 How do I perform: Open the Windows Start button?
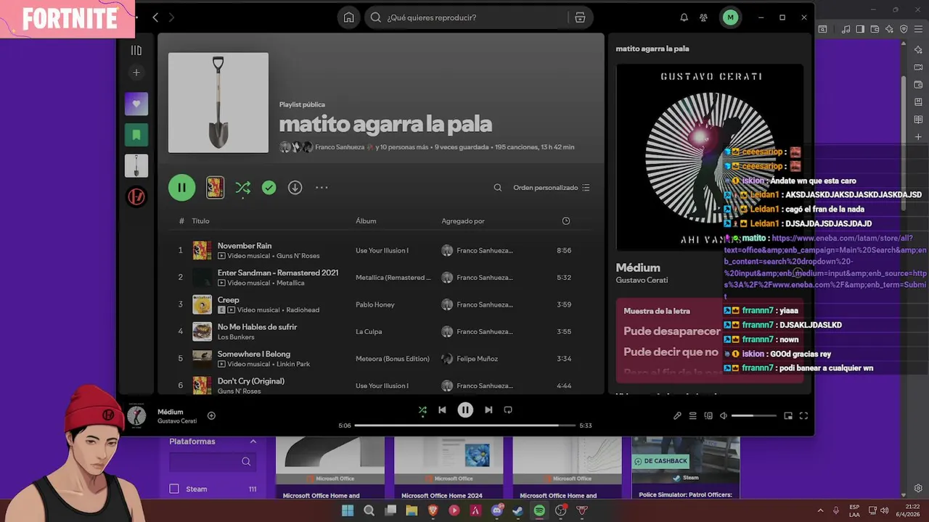tap(348, 510)
